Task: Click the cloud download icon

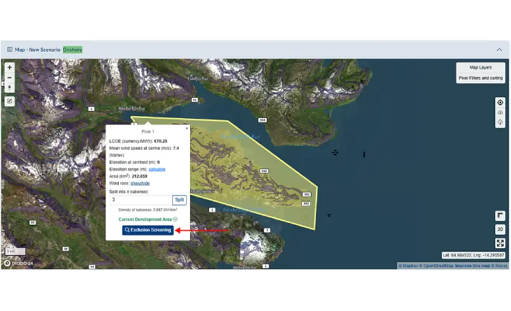Action: (500, 122)
